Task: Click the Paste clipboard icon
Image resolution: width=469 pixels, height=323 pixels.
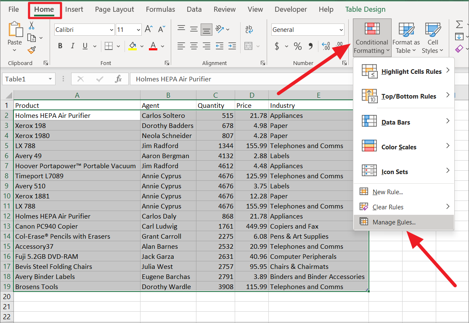Action: pos(15,29)
